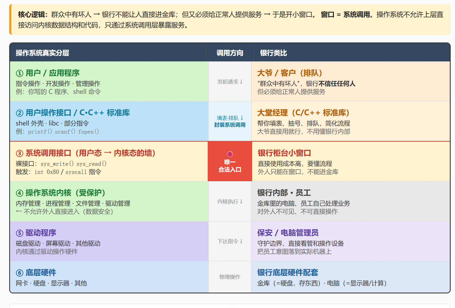
Task: Click the line 网卡 · 硬盘 · 显示器 · 其他
Action: coord(51,283)
